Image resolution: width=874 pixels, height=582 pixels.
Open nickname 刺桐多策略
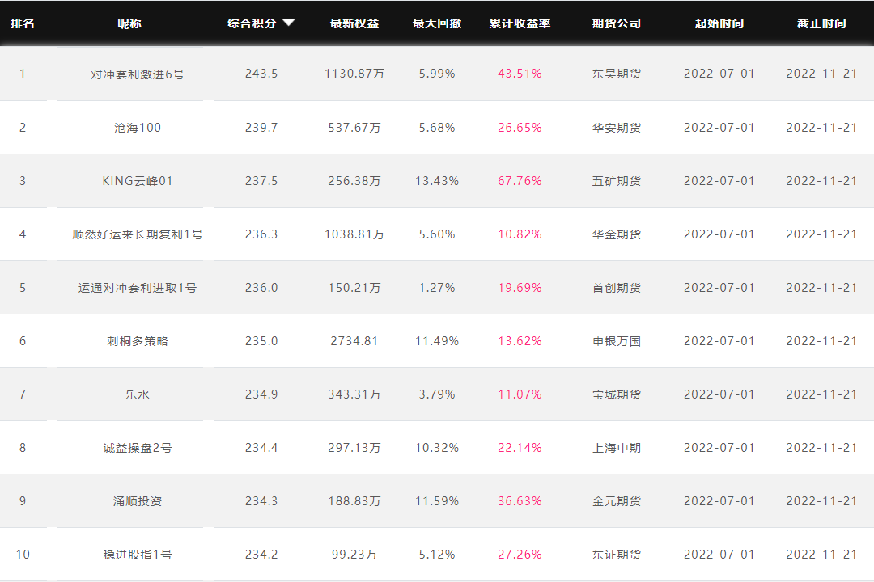137,341
